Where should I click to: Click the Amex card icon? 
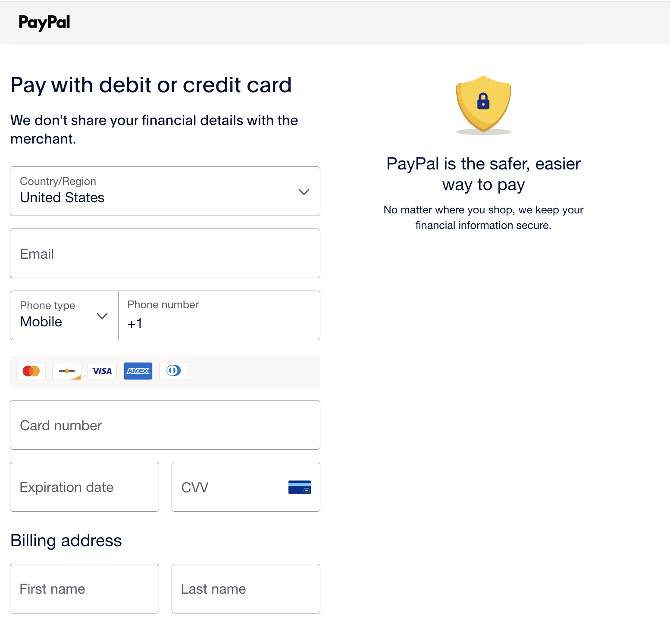(x=138, y=371)
